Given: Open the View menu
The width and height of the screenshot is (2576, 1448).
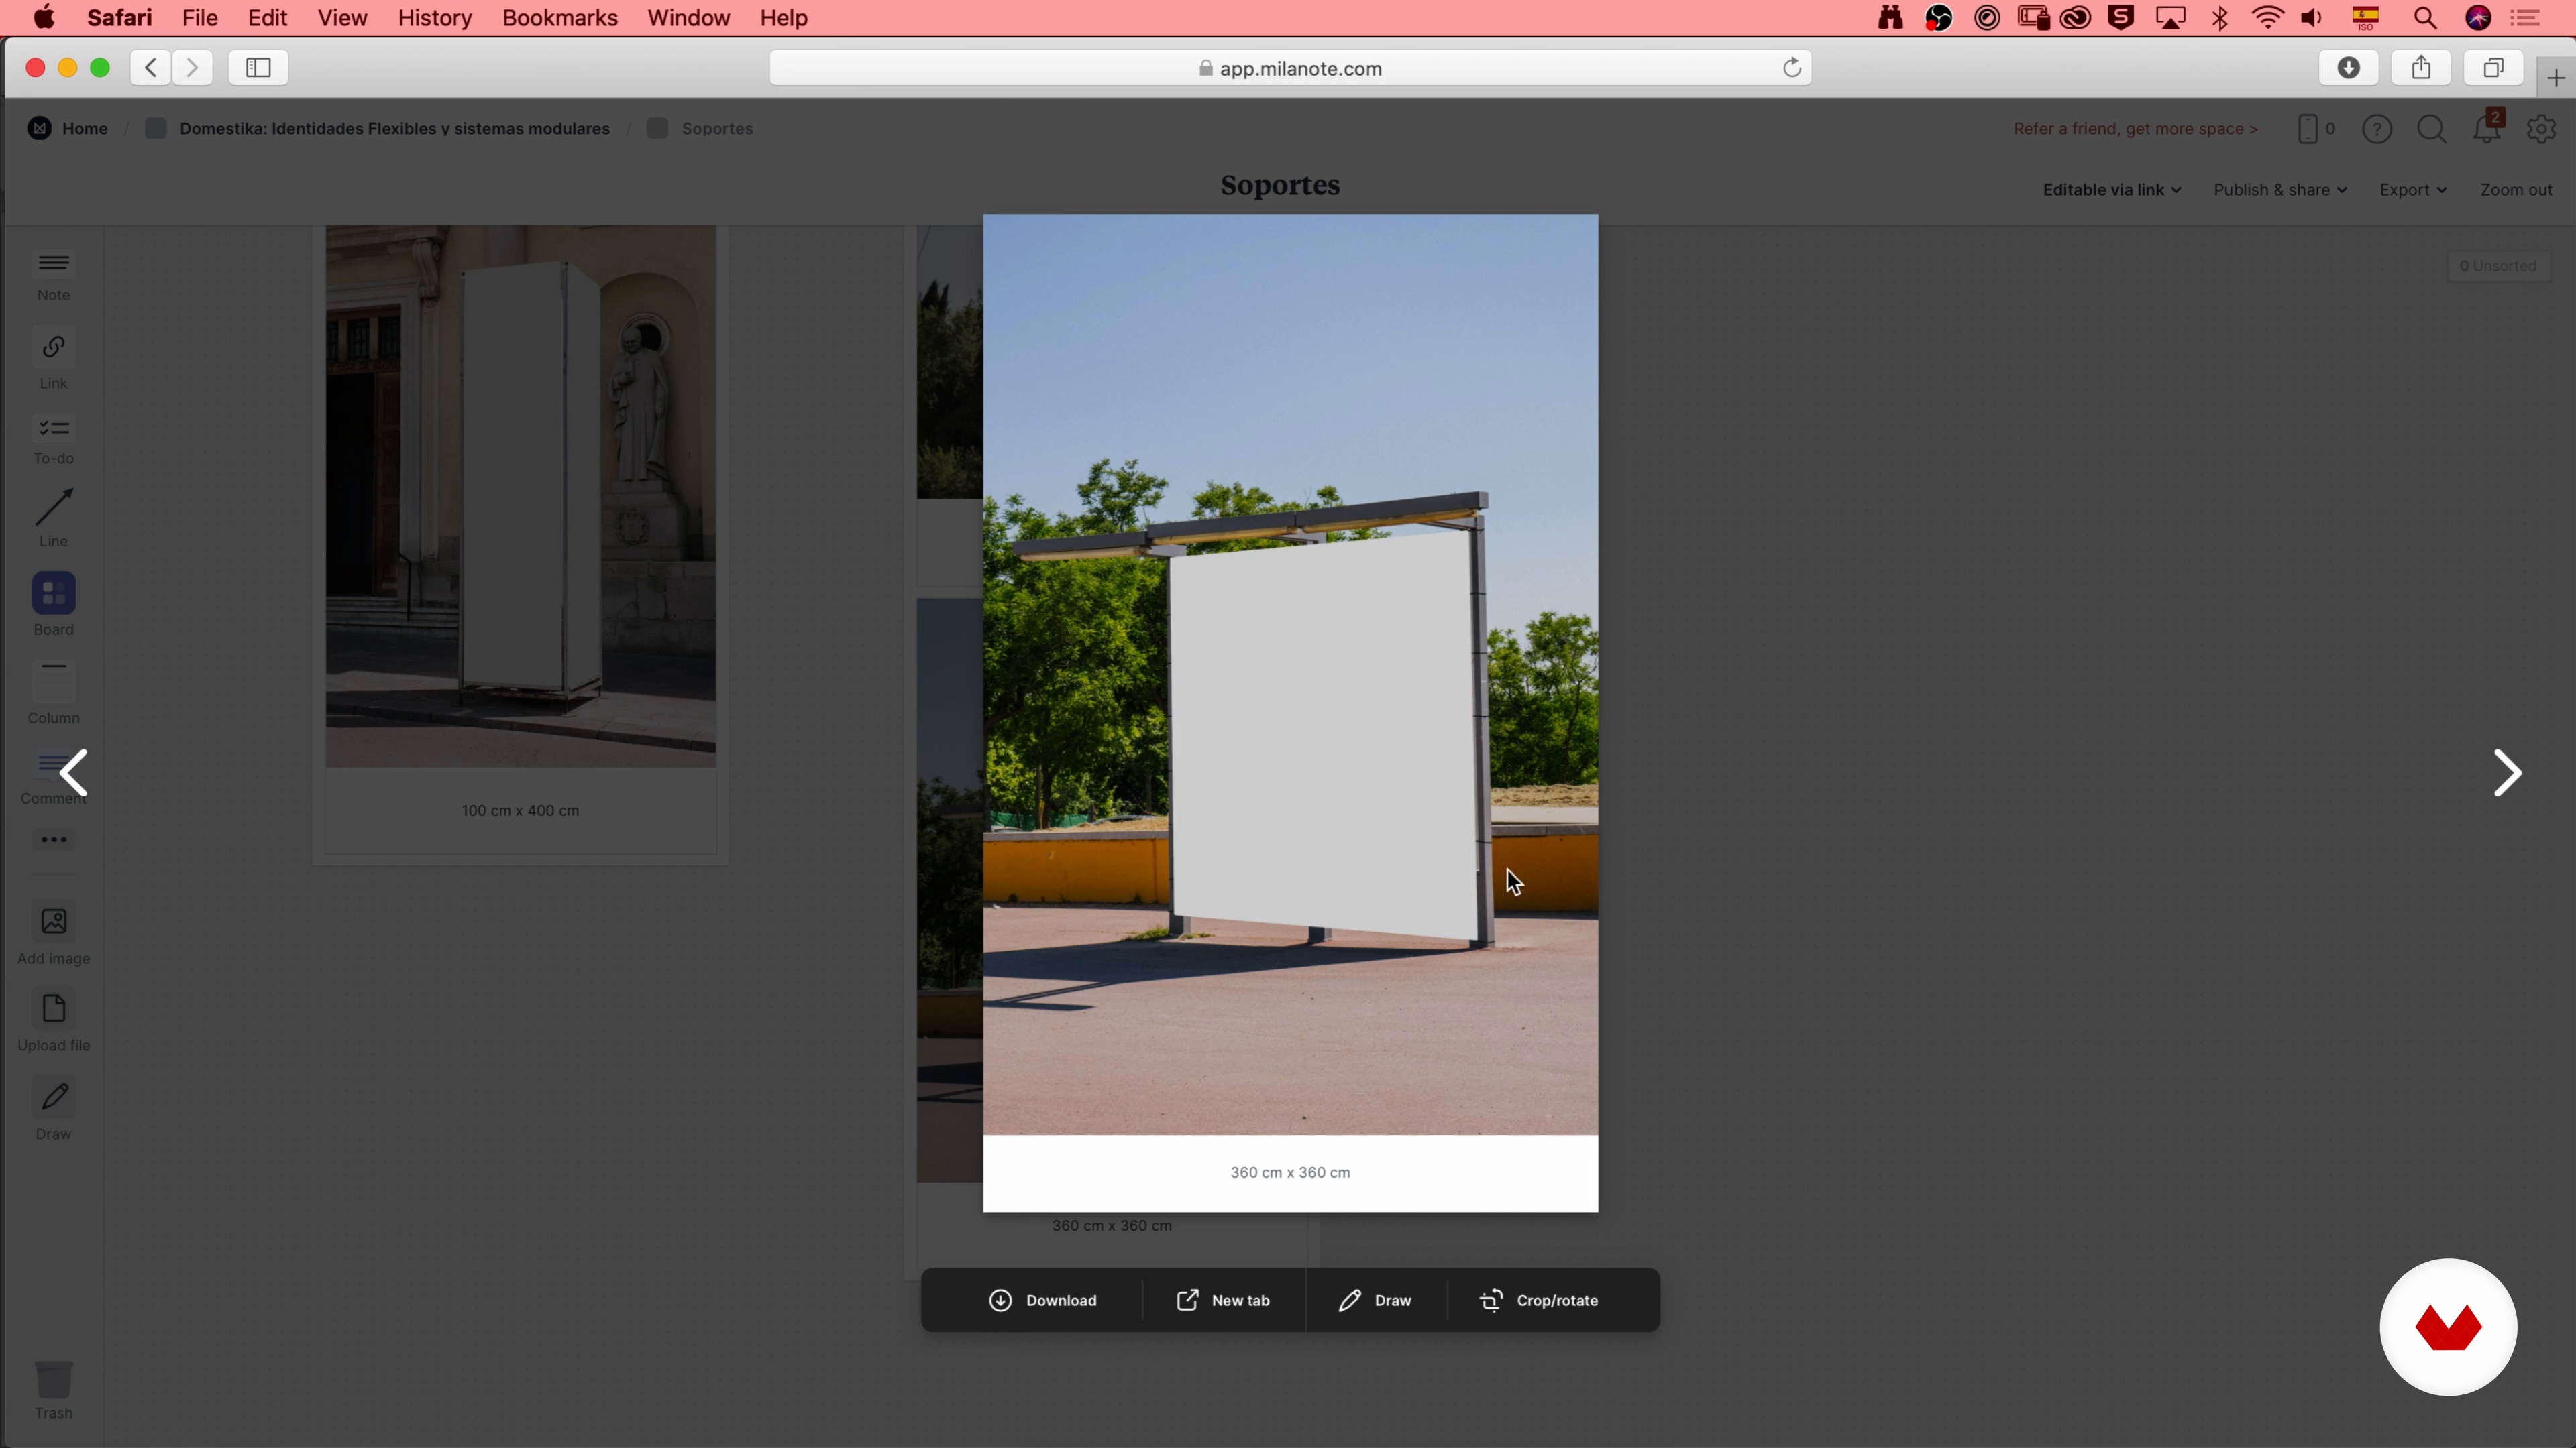Looking at the screenshot, I should [x=342, y=18].
